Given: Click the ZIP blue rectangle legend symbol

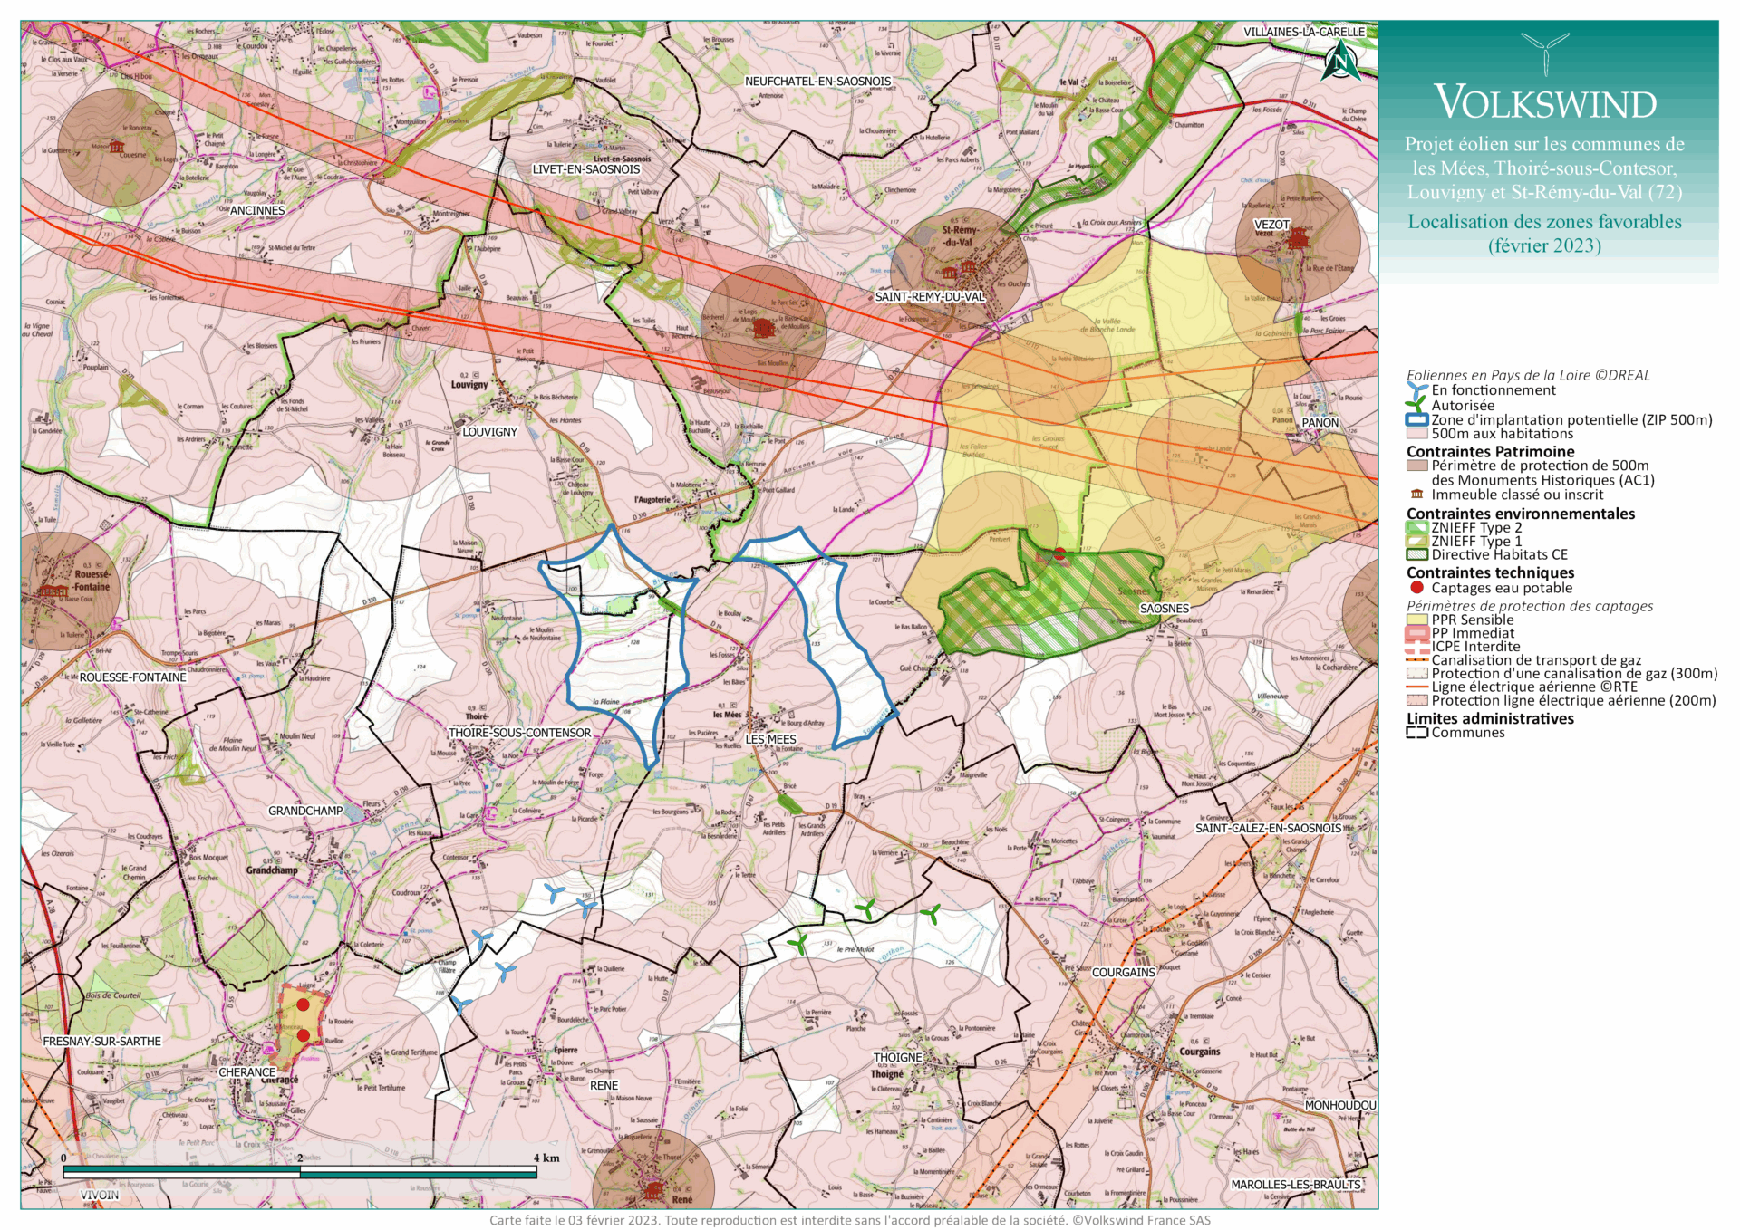Looking at the screenshot, I should pos(1416,419).
